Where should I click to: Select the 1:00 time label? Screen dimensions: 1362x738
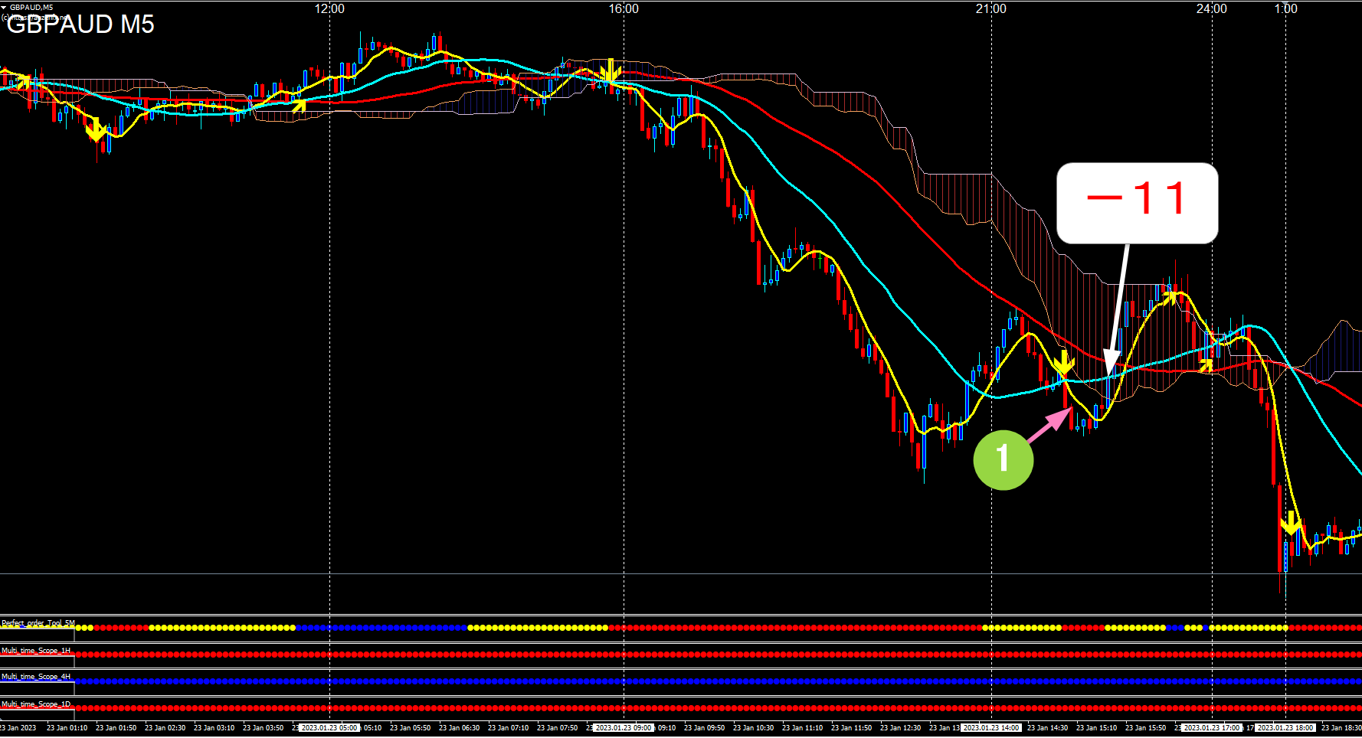click(x=1285, y=8)
